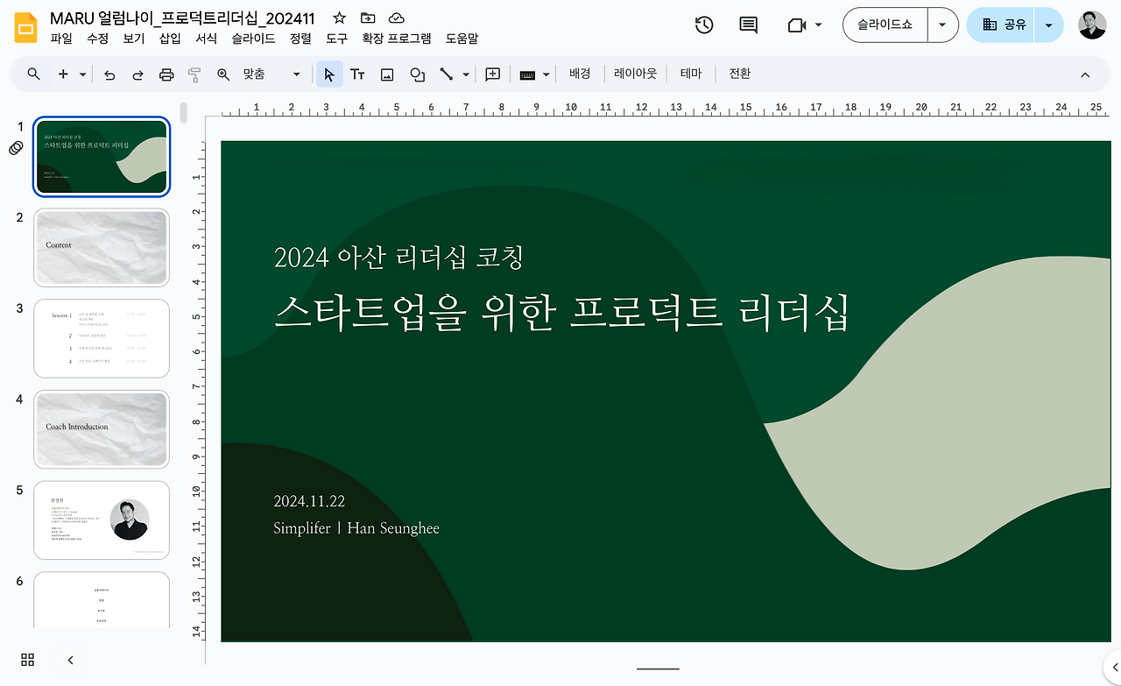Screen dimensions: 1121x686
Task: Start the 슬라이드쇼 presentation
Action: point(885,25)
